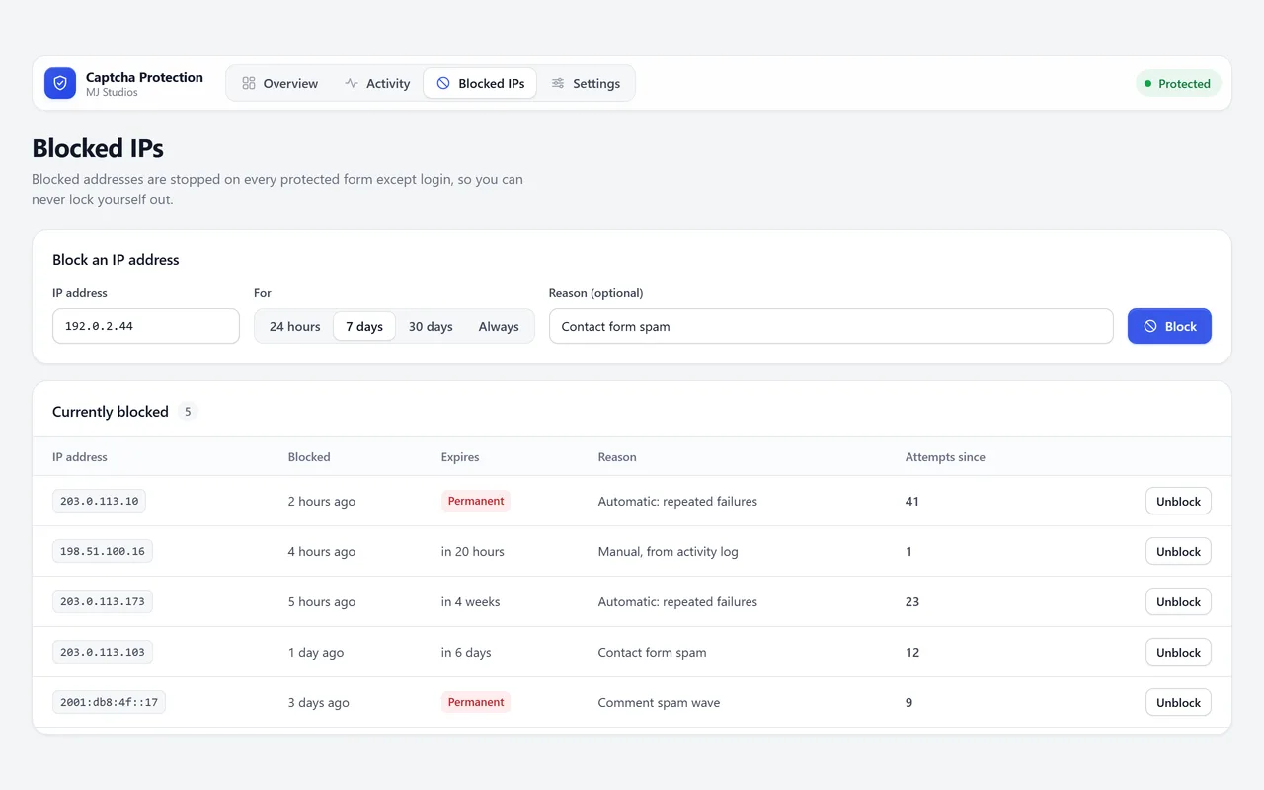Select the Blocked IPs tab
The width and height of the screenshot is (1264, 790).
[x=481, y=83]
